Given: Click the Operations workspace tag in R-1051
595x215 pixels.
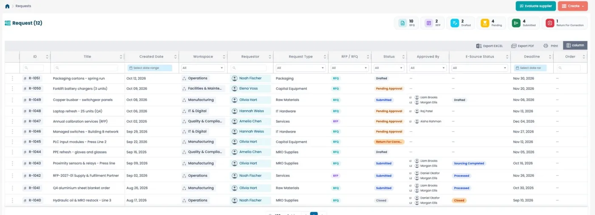Looking at the screenshot, I should [195, 78].
